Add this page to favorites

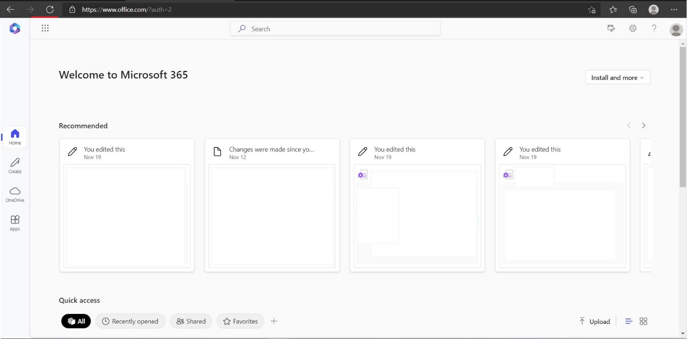click(x=591, y=10)
